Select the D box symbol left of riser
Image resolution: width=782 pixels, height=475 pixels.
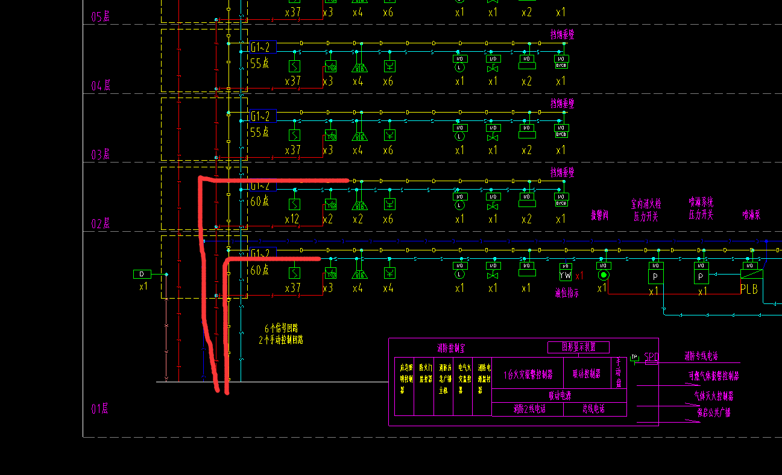tap(142, 275)
